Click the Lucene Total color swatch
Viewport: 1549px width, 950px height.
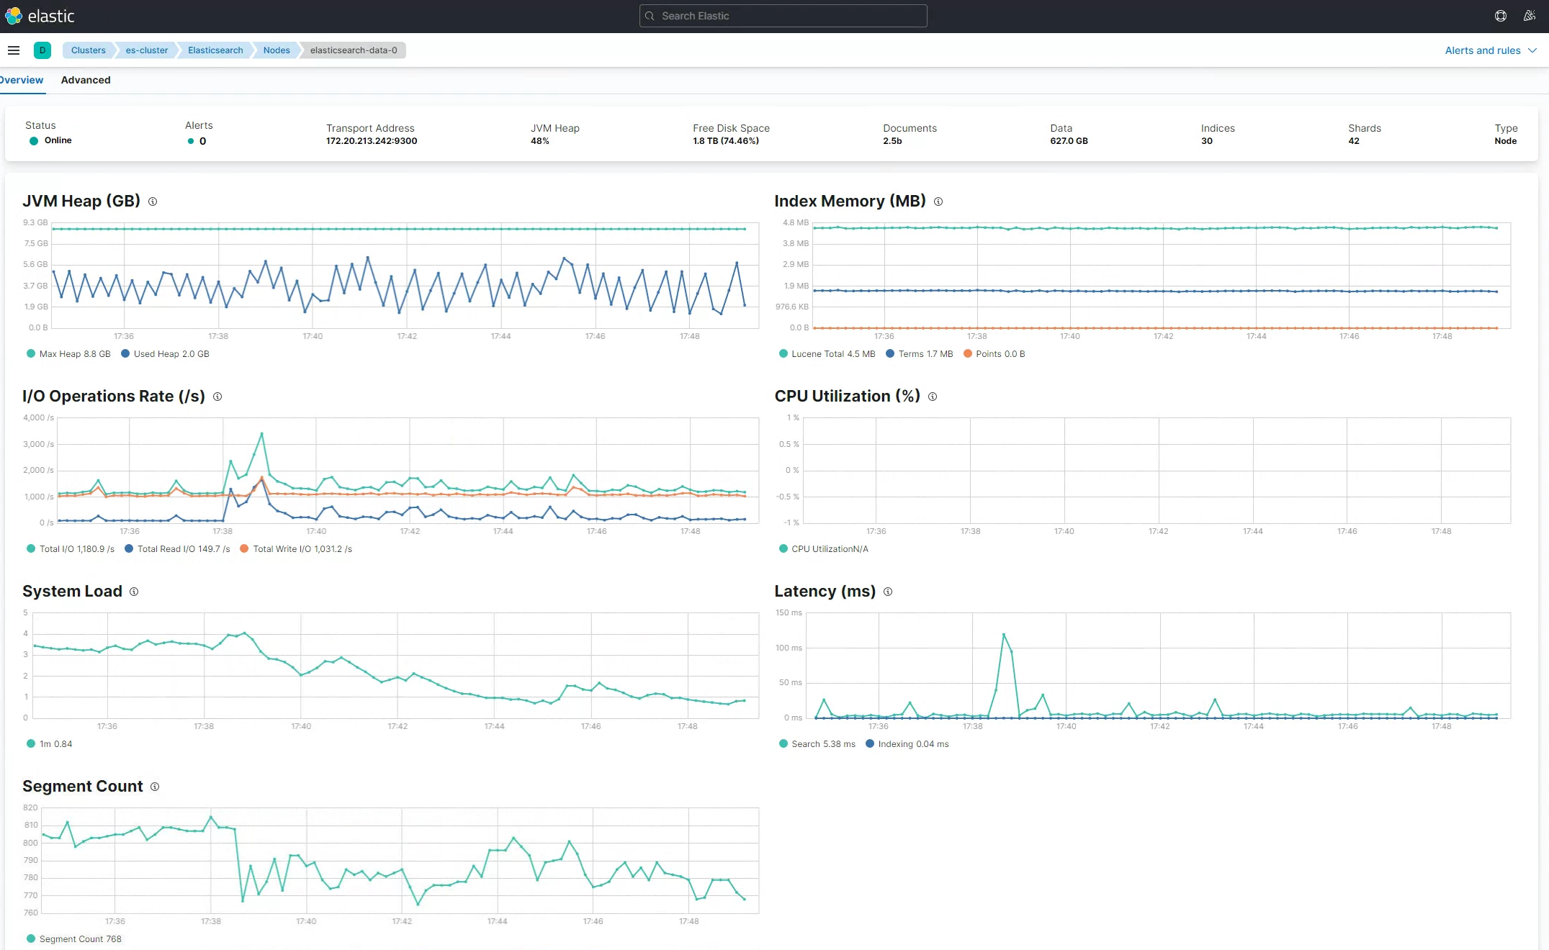784,354
